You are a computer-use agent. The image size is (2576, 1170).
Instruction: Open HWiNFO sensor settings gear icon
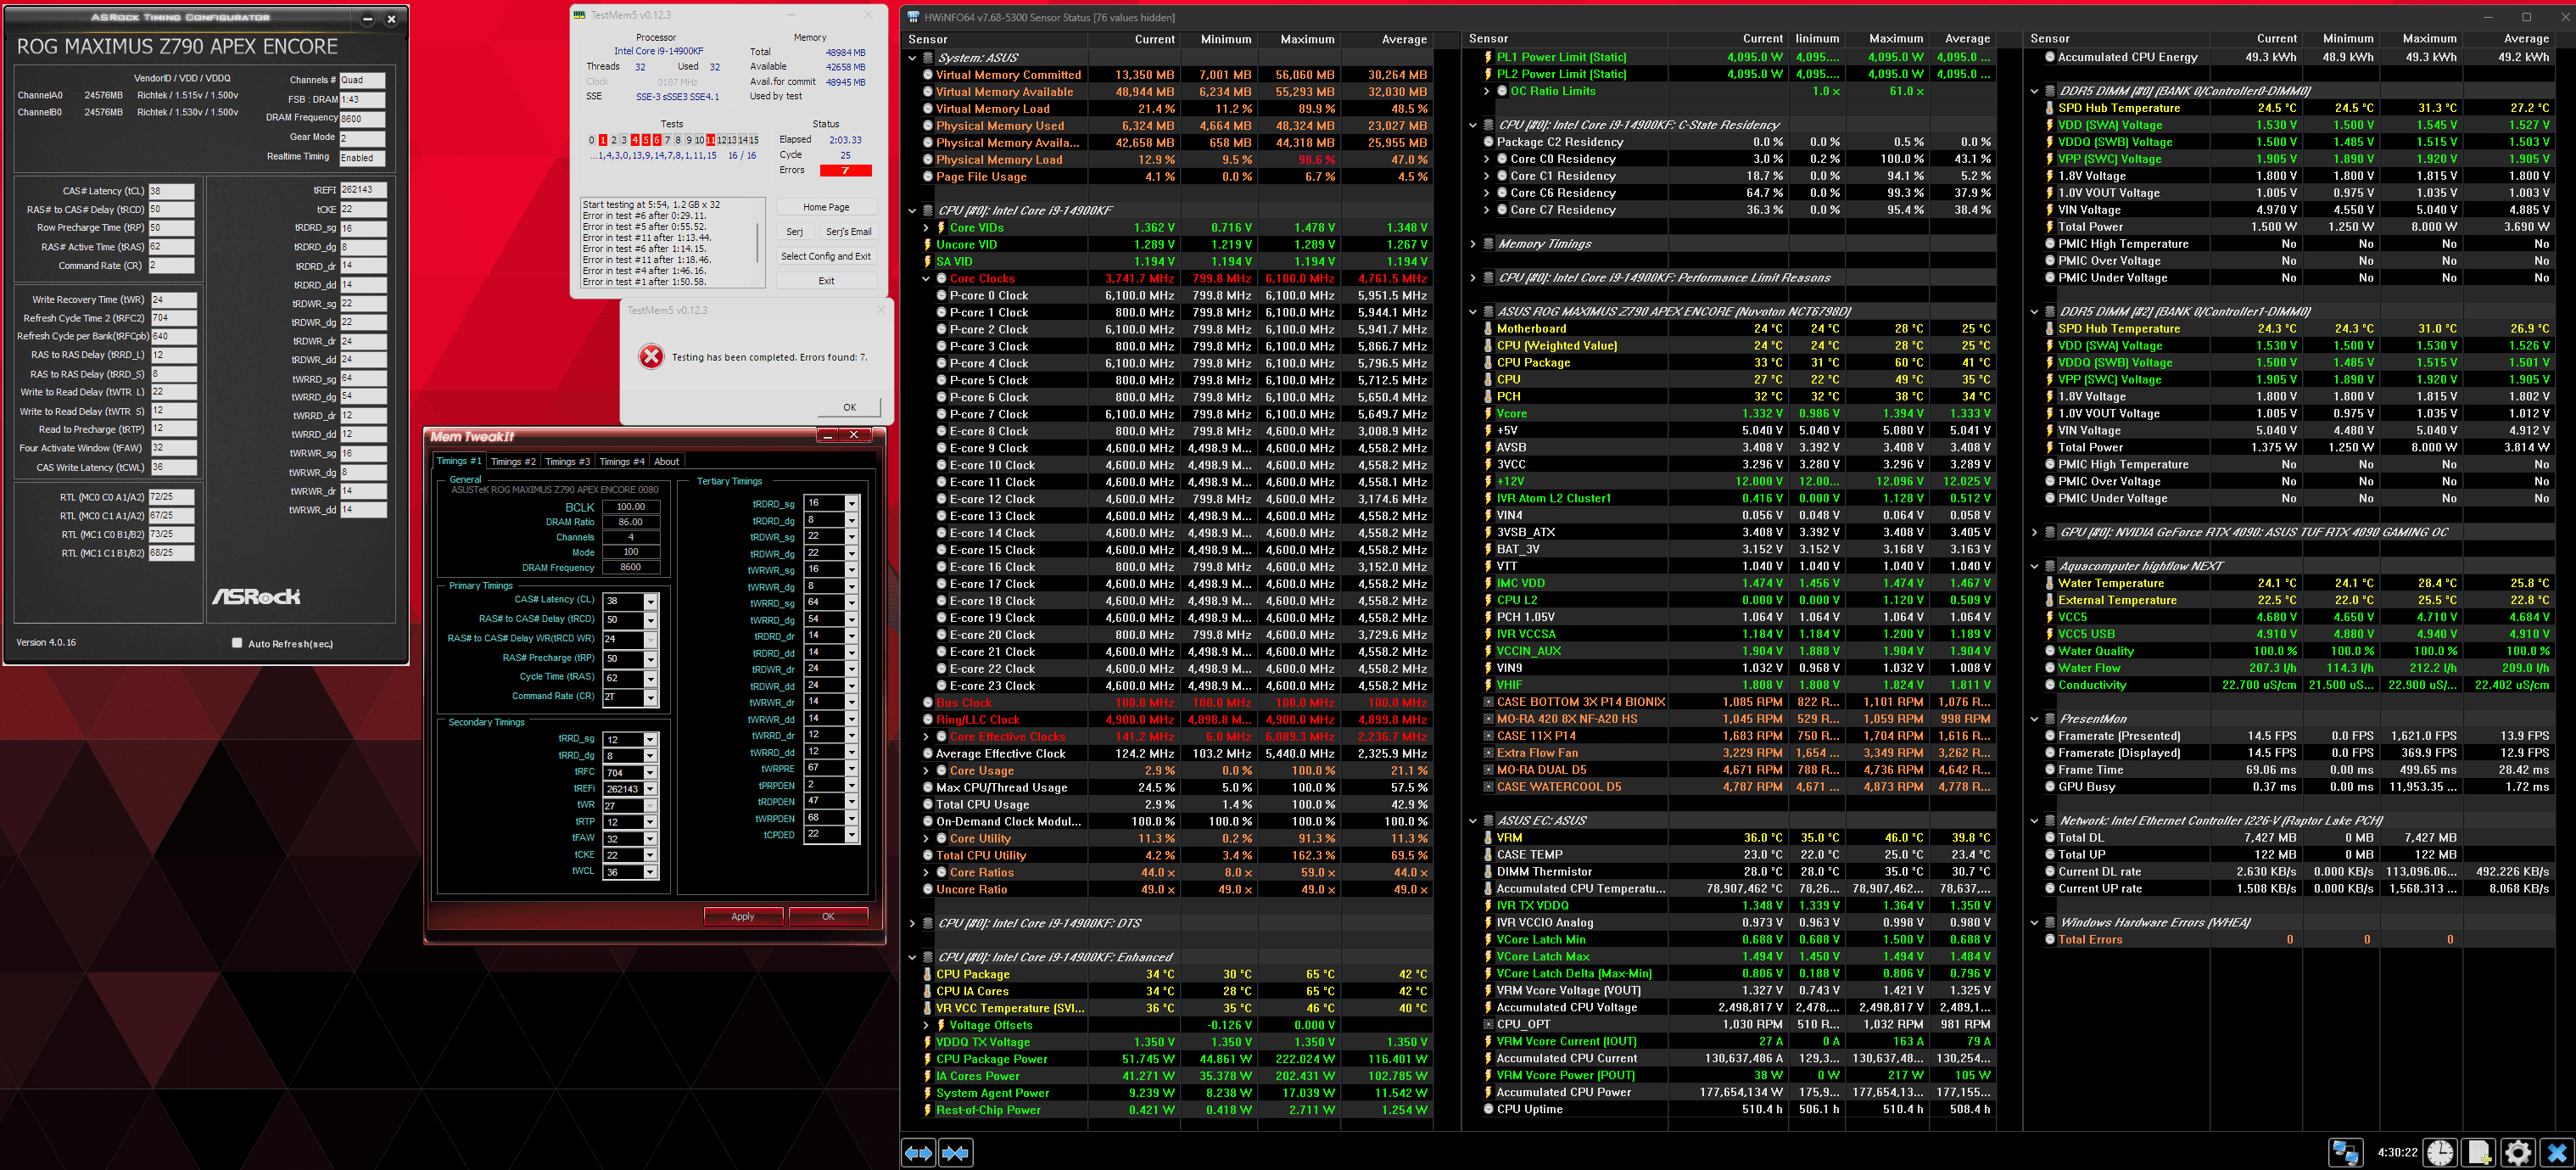point(2518,1152)
